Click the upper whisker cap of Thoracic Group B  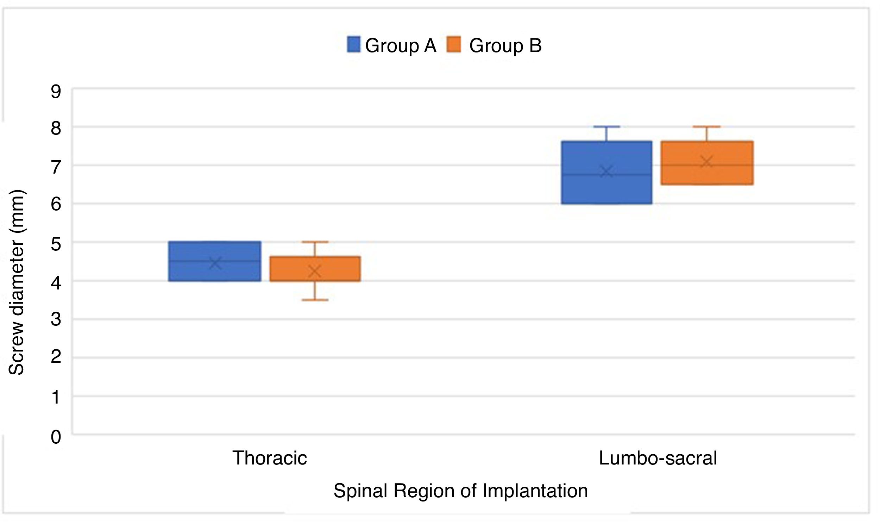(315, 242)
